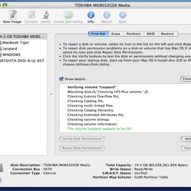Click the 'Checking multi-linked files.' log line

click(x=90, y=106)
